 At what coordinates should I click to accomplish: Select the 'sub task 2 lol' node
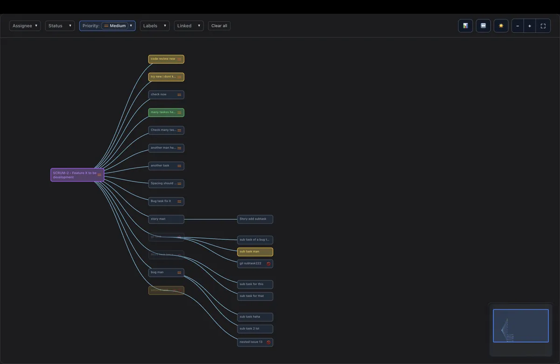click(255, 329)
